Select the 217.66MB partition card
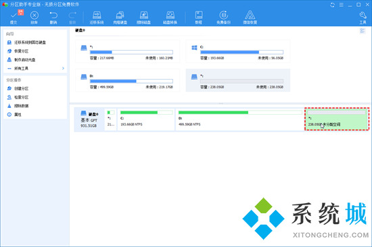The width and height of the screenshot is (372, 247). (127, 51)
